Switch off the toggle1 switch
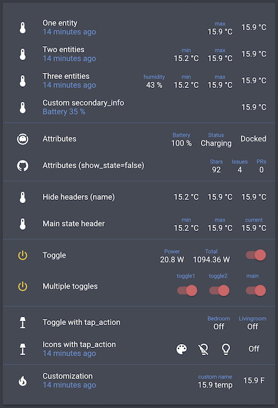The height and width of the screenshot is (408, 278). click(x=187, y=291)
